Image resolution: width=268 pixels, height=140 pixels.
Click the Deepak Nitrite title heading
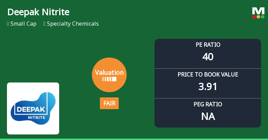38,12
